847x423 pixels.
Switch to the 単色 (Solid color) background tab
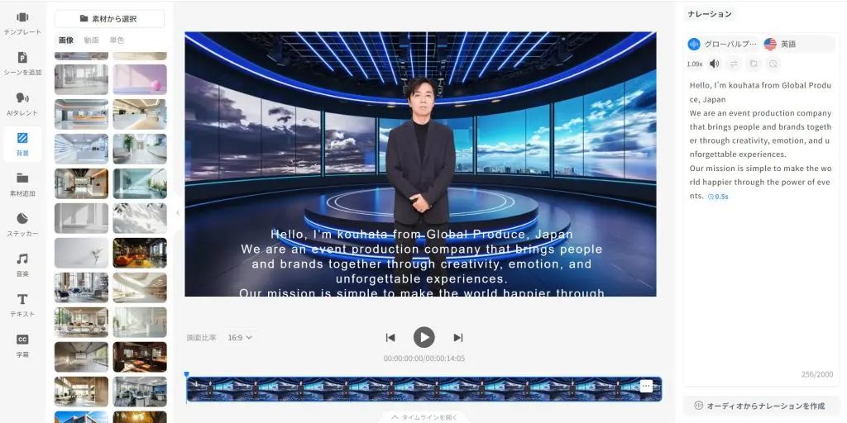coord(117,40)
